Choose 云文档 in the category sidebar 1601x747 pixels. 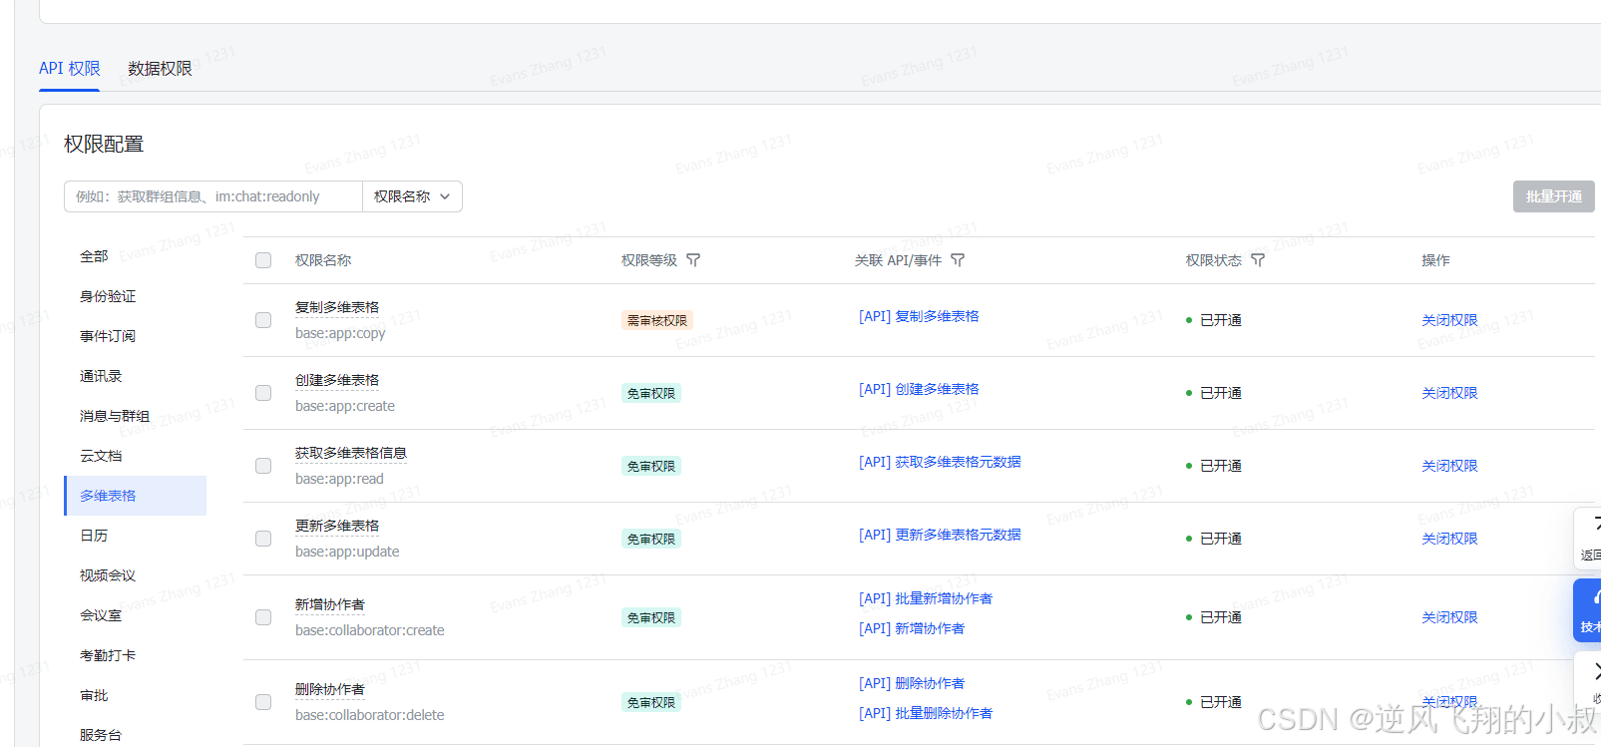(x=101, y=456)
